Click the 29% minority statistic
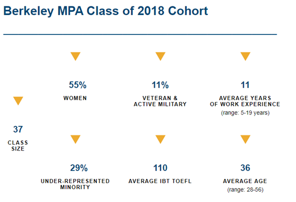Viewport: 296px width, 202px height. click(79, 168)
